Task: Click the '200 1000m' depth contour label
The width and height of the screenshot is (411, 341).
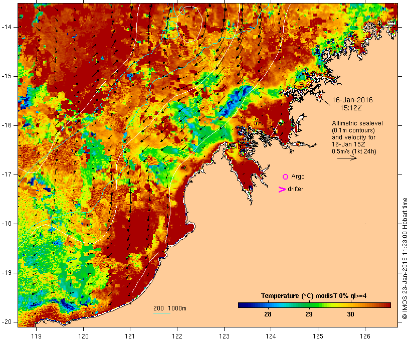Action: click(x=170, y=308)
